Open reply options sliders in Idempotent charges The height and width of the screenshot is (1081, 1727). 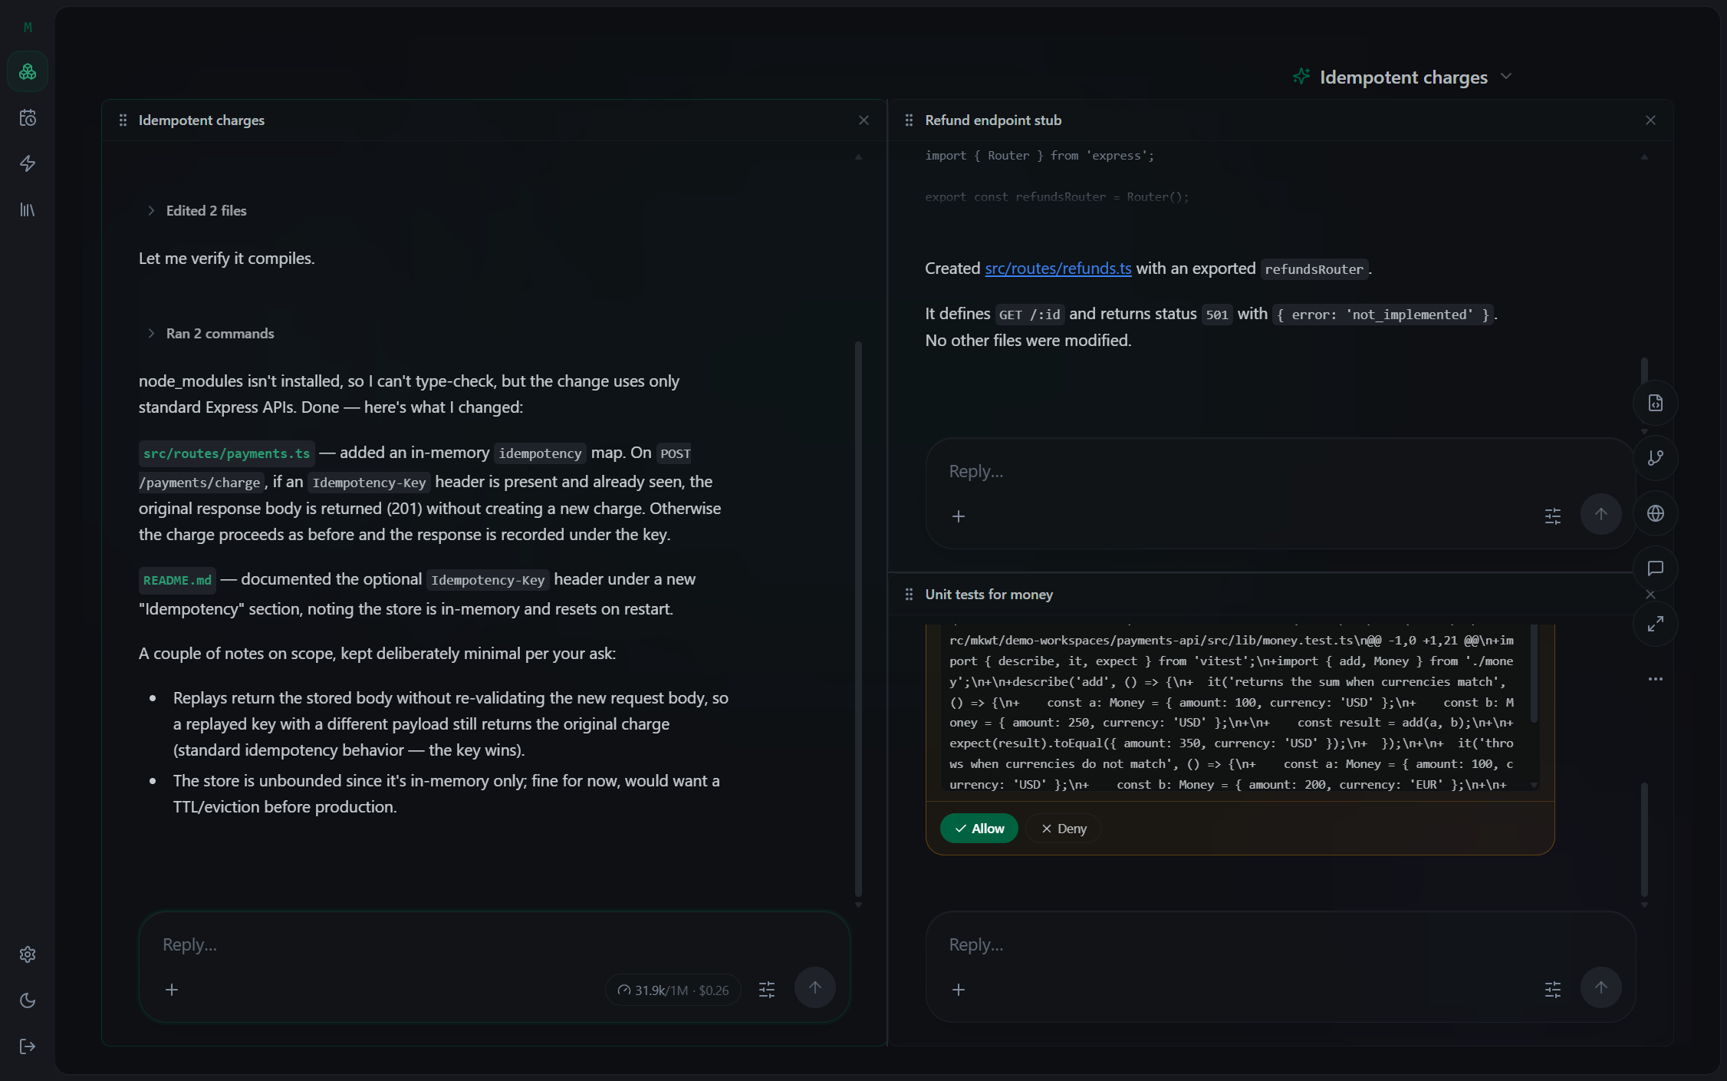click(x=767, y=990)
